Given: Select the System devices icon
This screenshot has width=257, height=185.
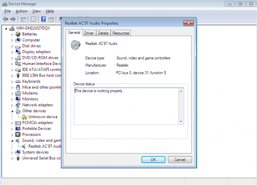Looking at the screenshot, I should (18, 152).
